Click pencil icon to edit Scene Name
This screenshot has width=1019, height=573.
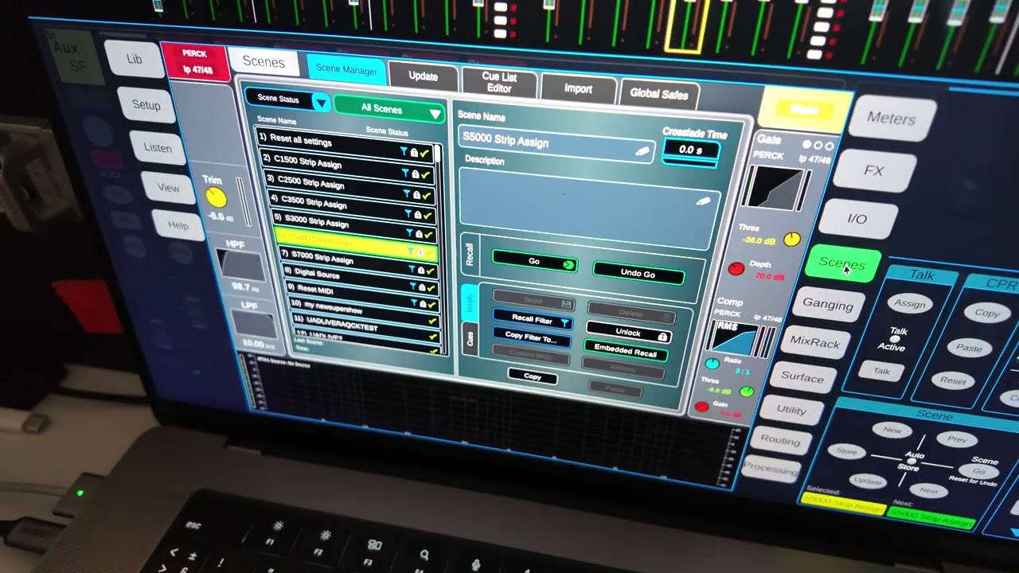click(x=642, y=151)
